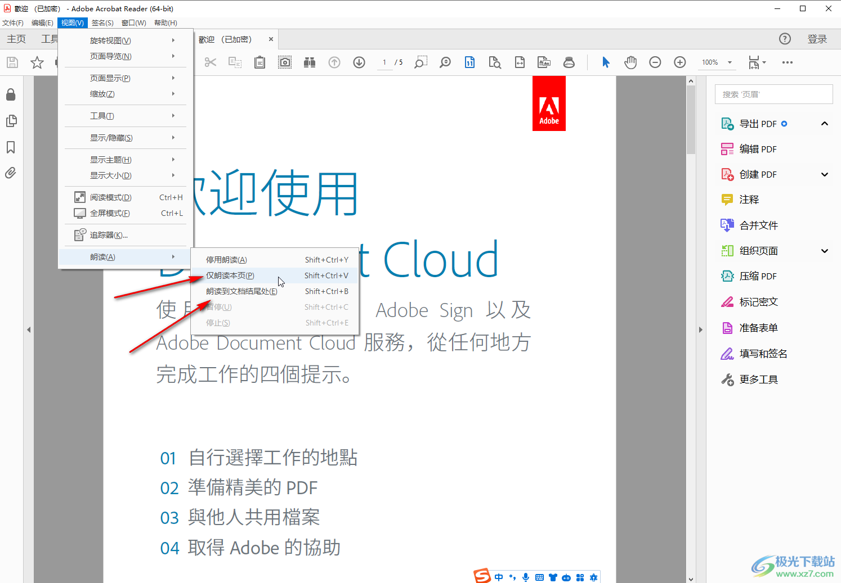Collapse right tools pane arrow
Viewport: 841px width, 583px height.
701,330
